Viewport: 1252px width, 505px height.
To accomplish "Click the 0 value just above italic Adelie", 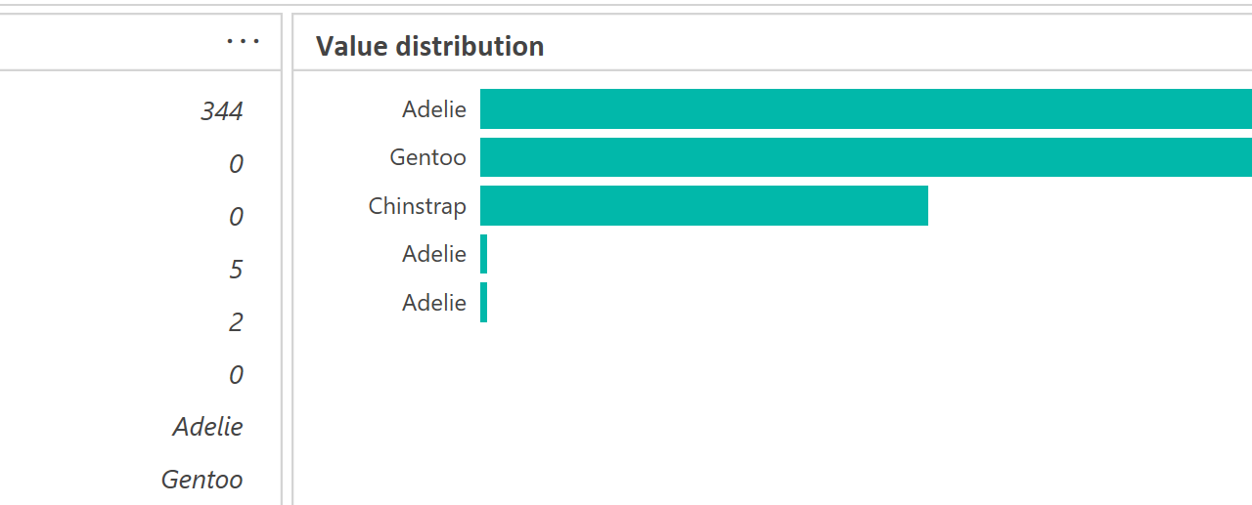I will pyautogui.click(x=236, y=375).
